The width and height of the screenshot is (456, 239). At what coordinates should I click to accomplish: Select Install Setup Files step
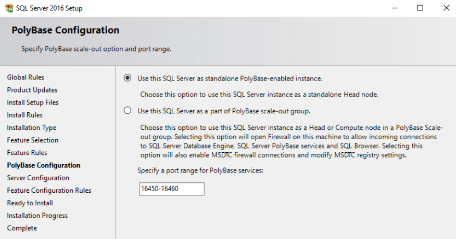tap(33, 102)
